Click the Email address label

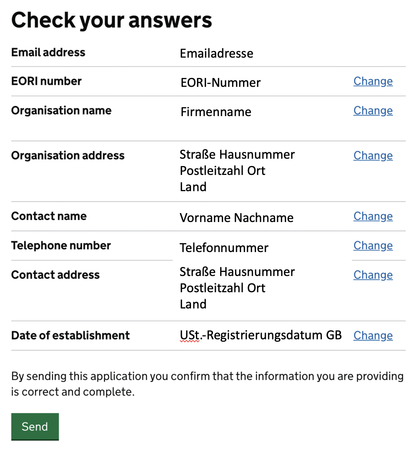pos(48,52)
